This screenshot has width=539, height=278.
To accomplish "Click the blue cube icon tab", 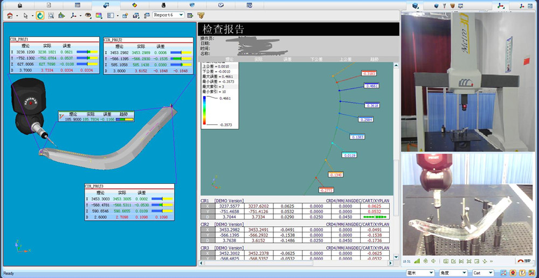I will tap(415, 5).
